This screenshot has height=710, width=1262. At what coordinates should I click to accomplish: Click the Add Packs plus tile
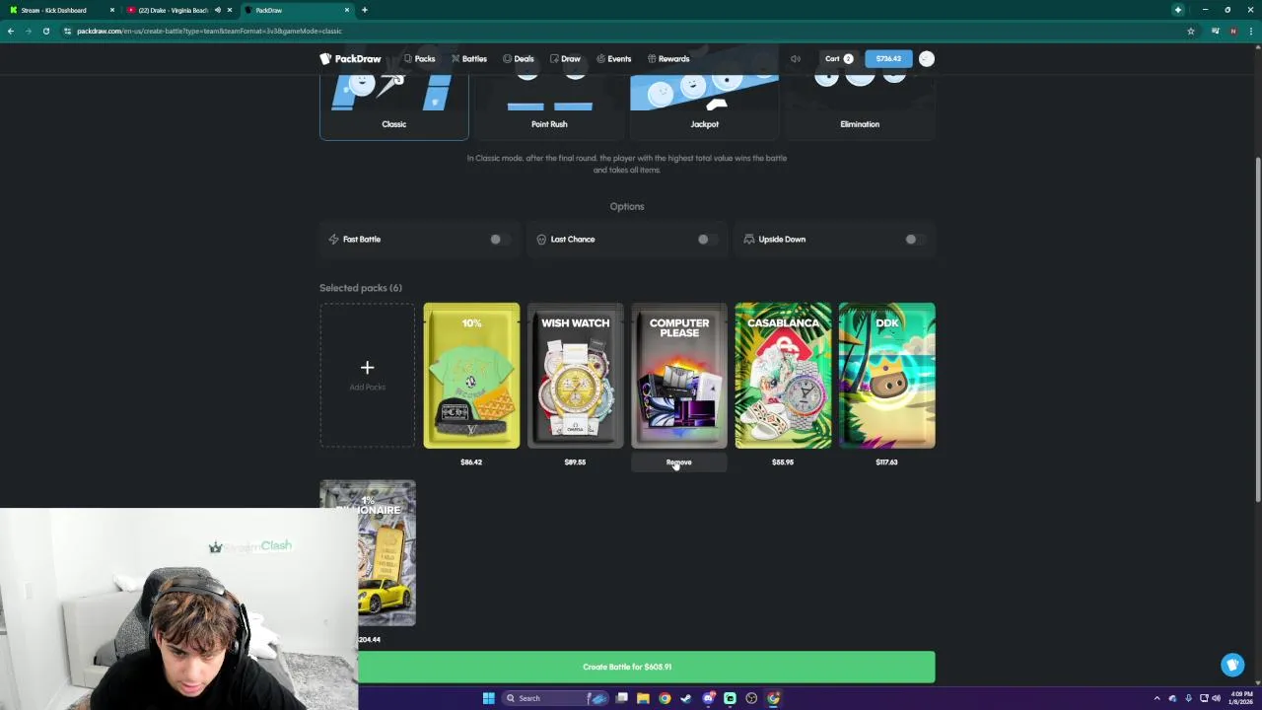(367, 375)
